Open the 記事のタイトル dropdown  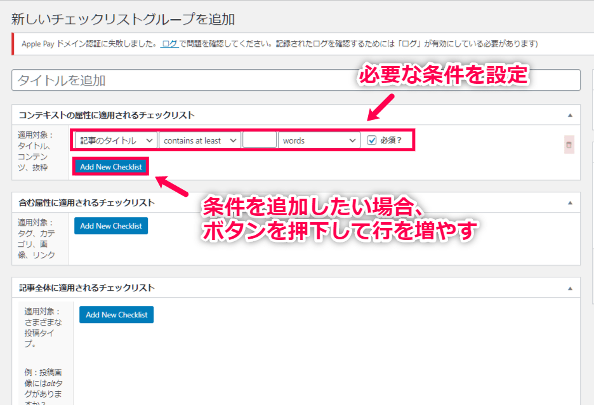(116, 140)
